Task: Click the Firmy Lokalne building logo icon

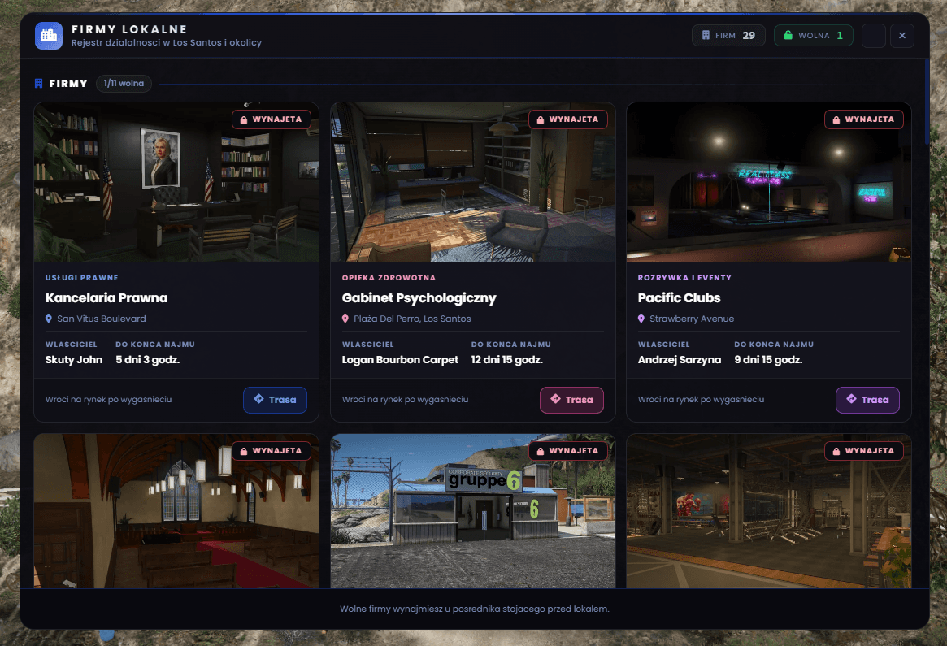Action: click(x=48, y=36)
